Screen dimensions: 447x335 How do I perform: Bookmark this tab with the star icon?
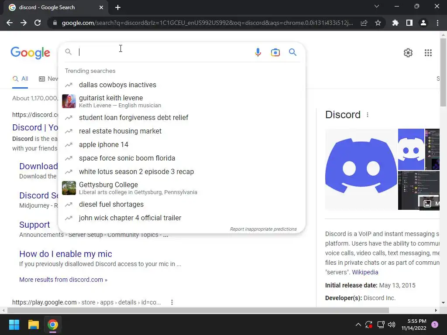coord(378,23)
